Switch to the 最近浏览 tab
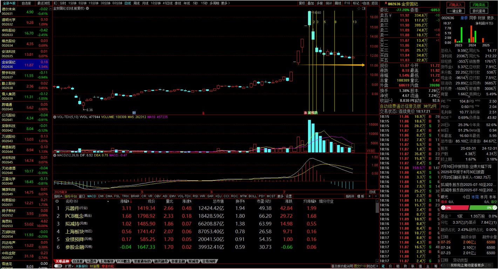498x269 pixels. click(44, 3)
